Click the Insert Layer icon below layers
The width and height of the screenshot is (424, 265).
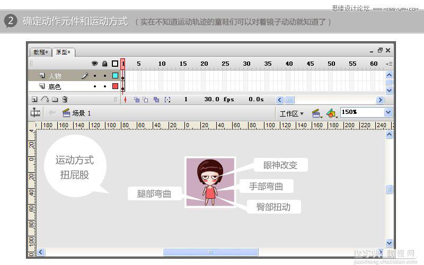pos(34,100)
